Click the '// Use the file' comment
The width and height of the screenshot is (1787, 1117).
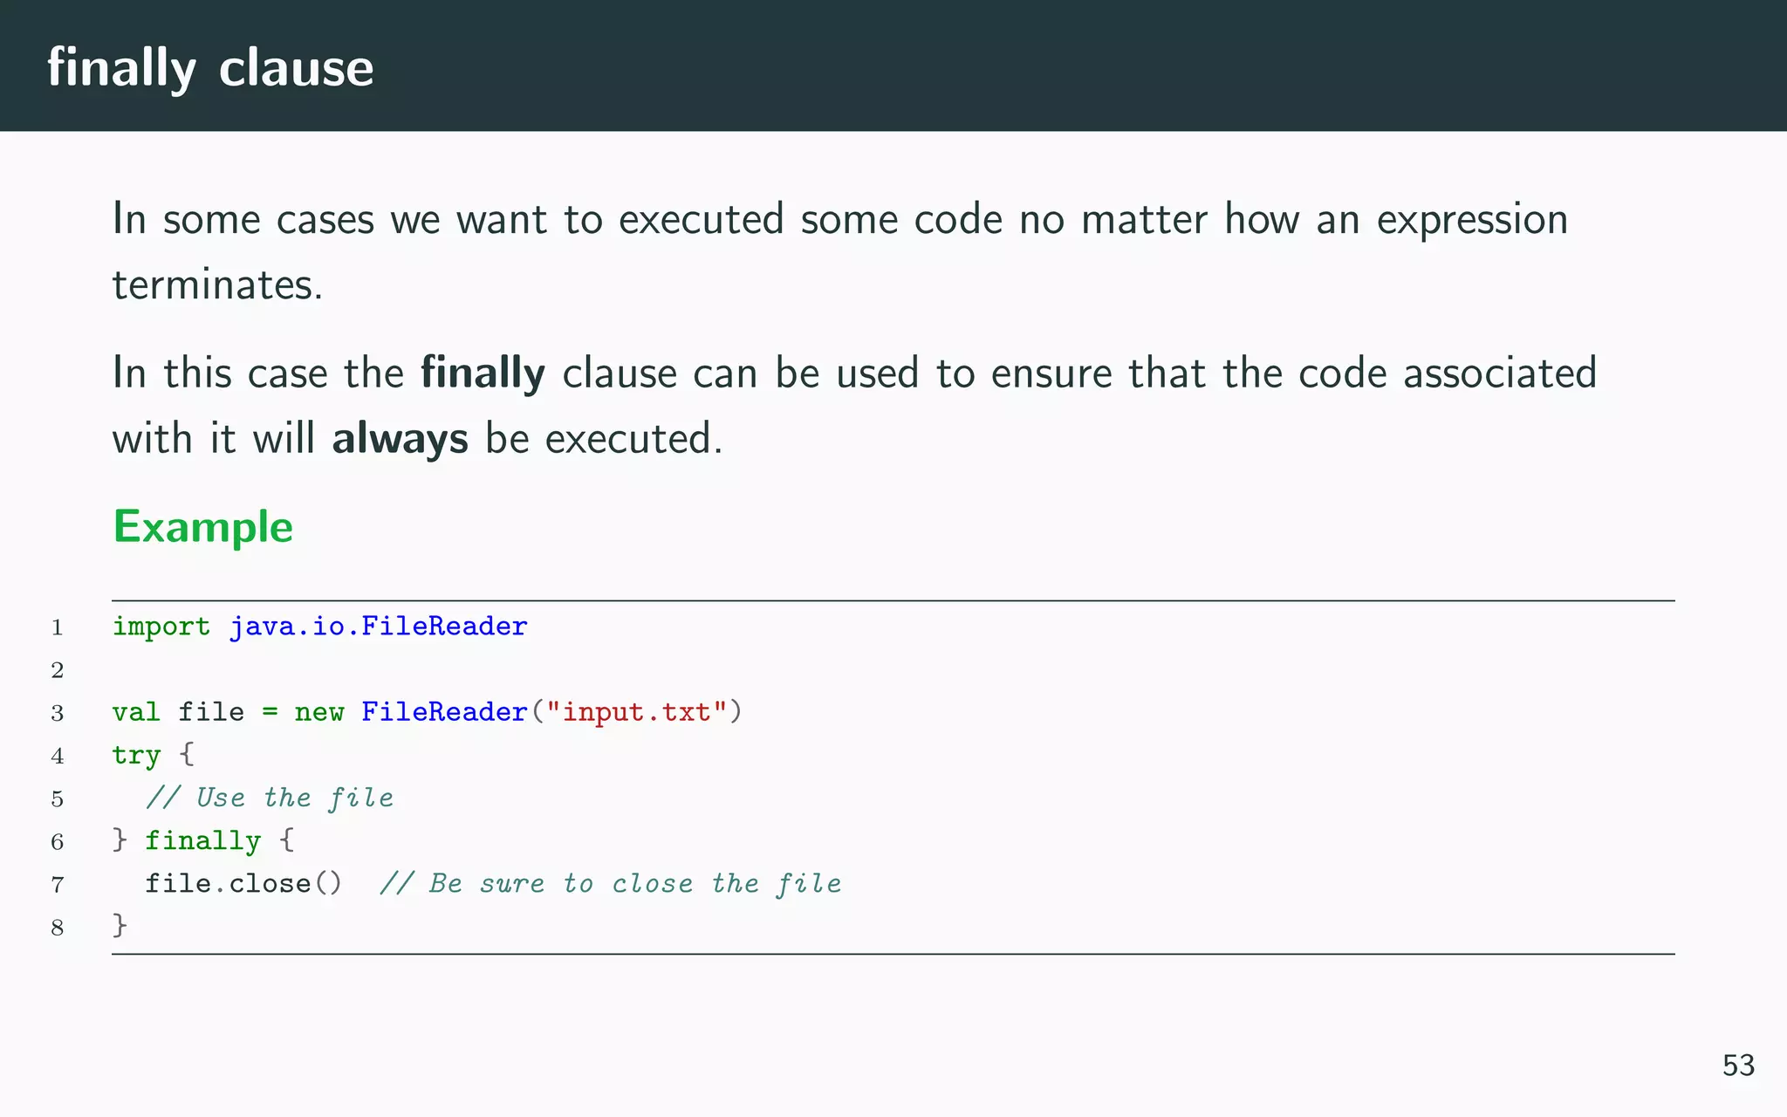point(270,798)
